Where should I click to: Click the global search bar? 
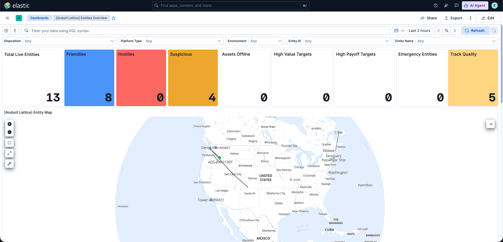[x=231, y=5]
